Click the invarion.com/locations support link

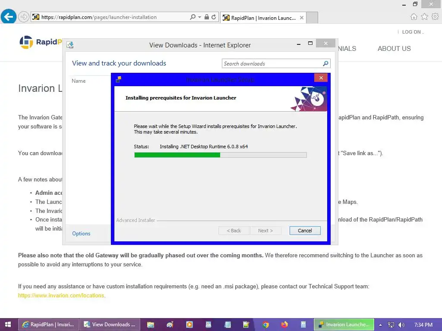[61, 296]
